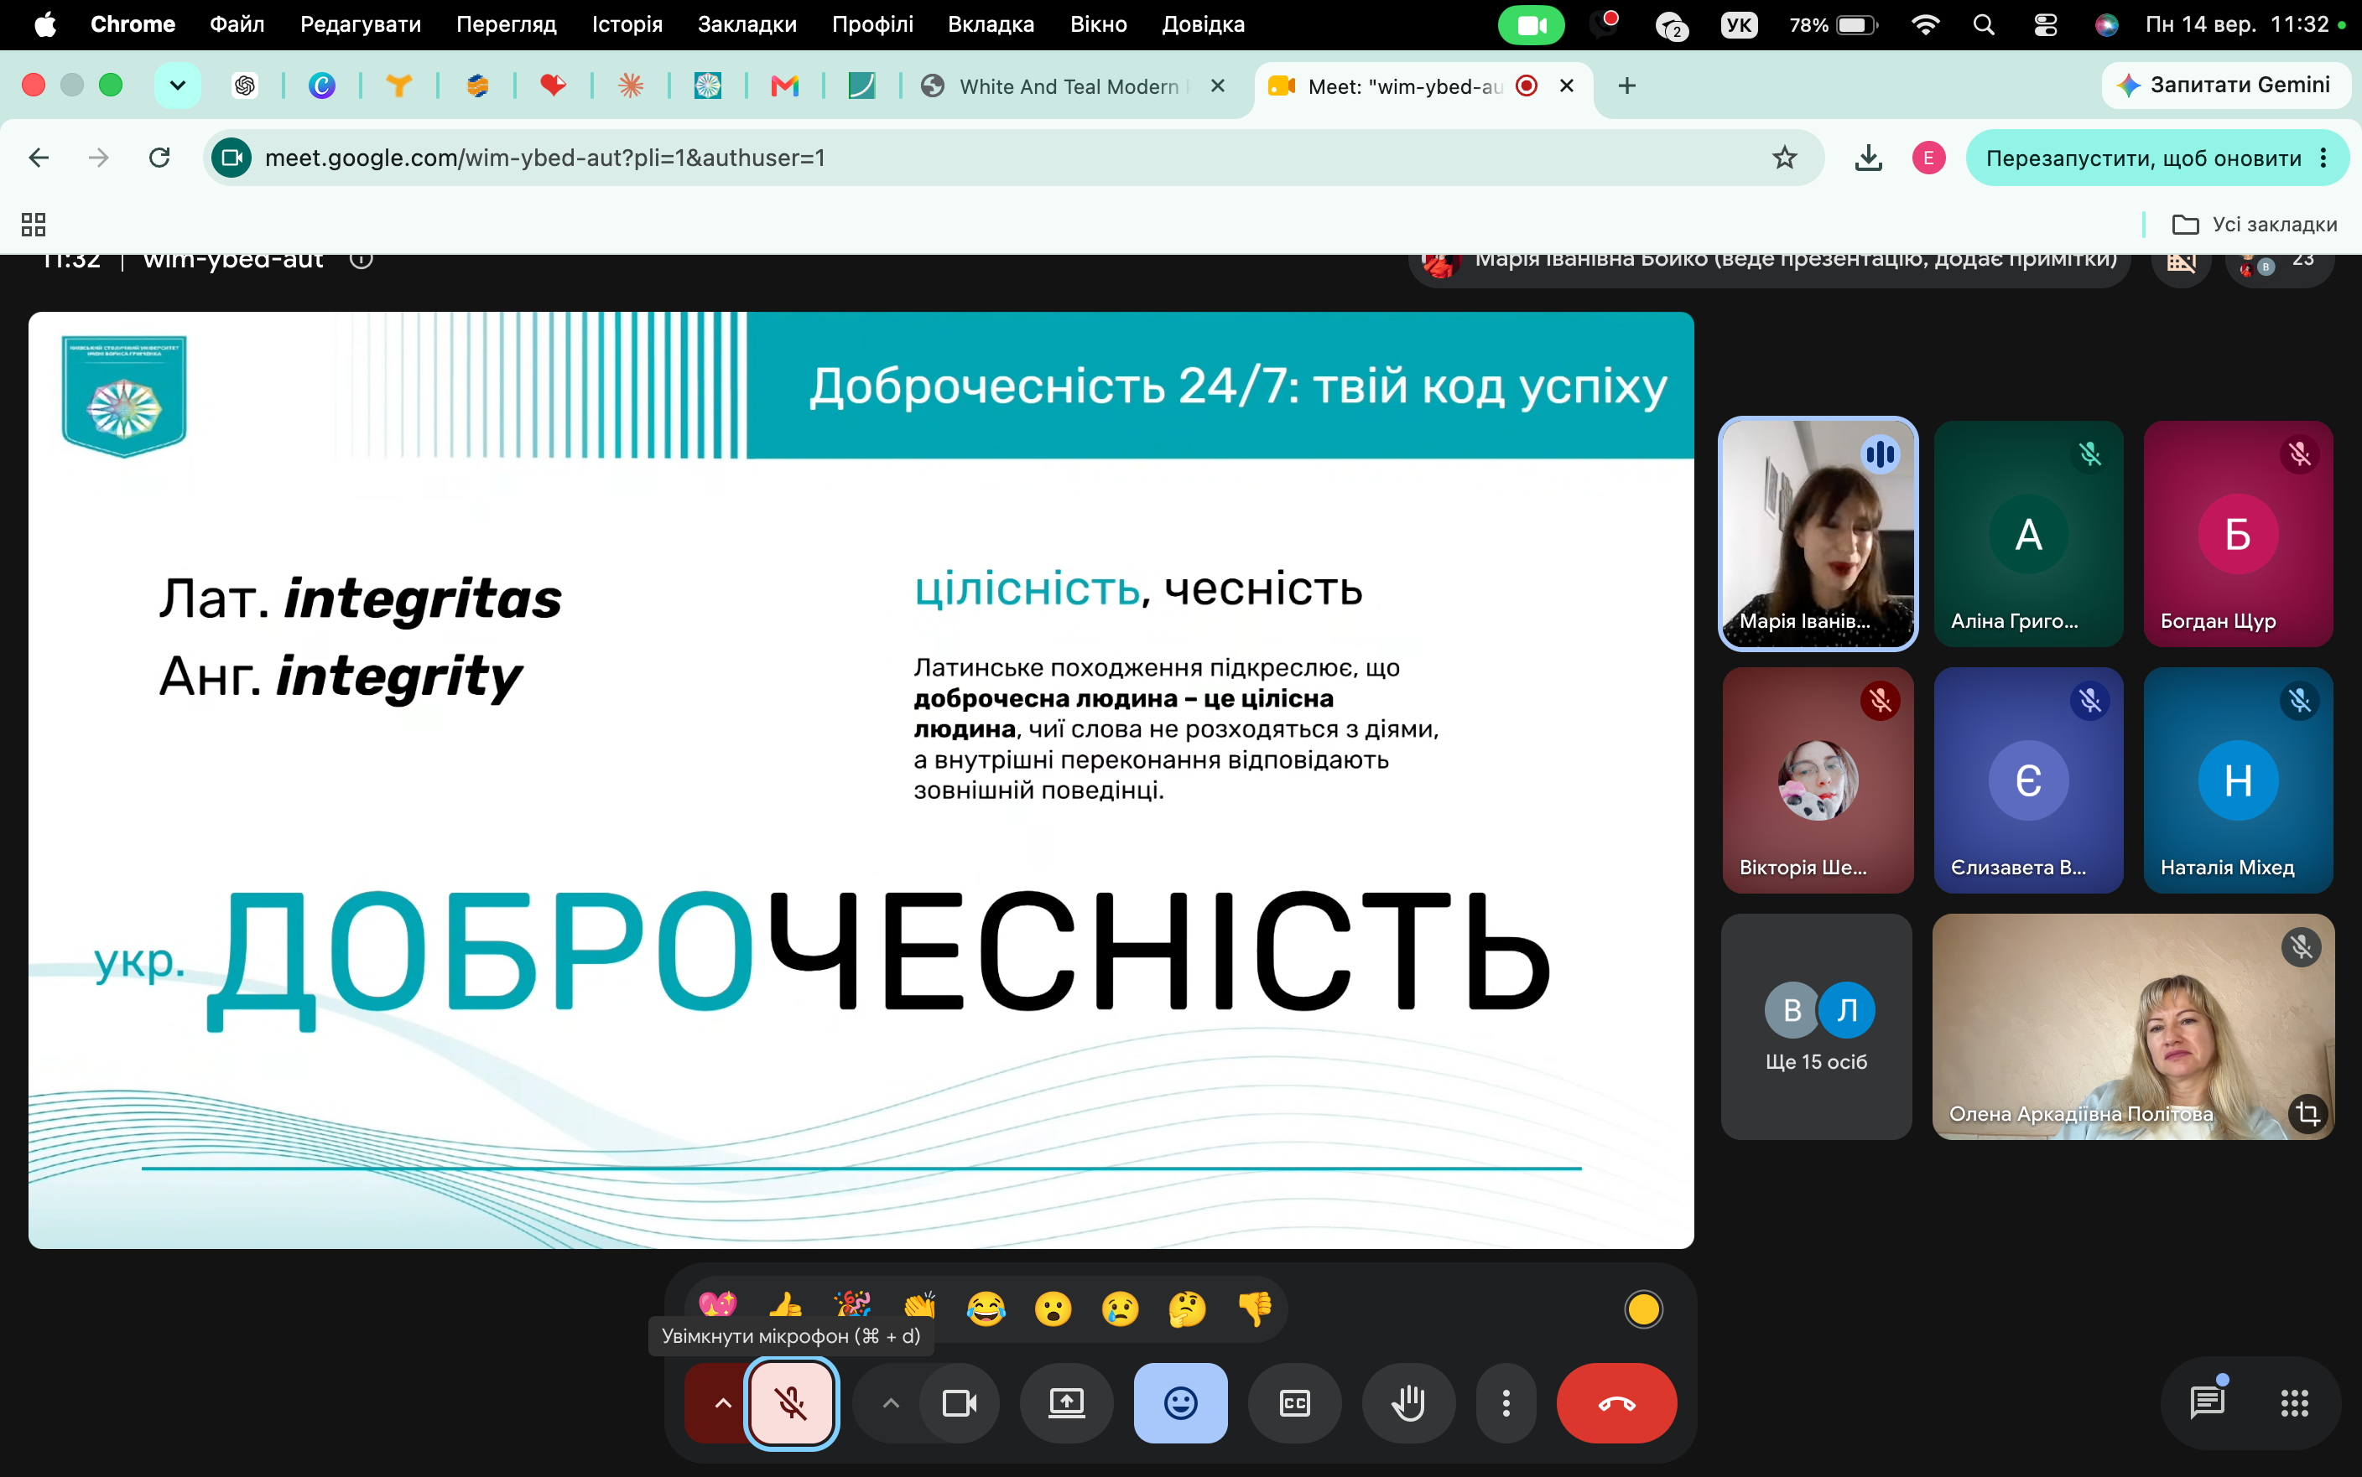Send thinking face reaction
2362x1477 pixels.
click(x=1188, y=1309)
